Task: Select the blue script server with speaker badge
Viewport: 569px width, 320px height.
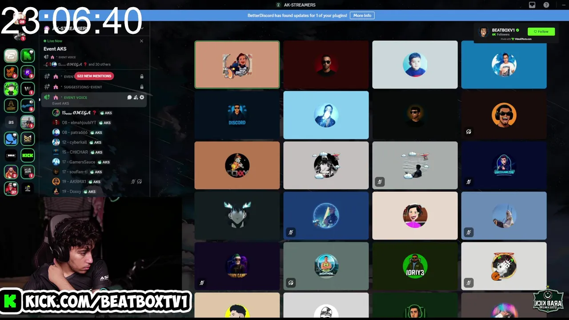Action: point(28,105)
